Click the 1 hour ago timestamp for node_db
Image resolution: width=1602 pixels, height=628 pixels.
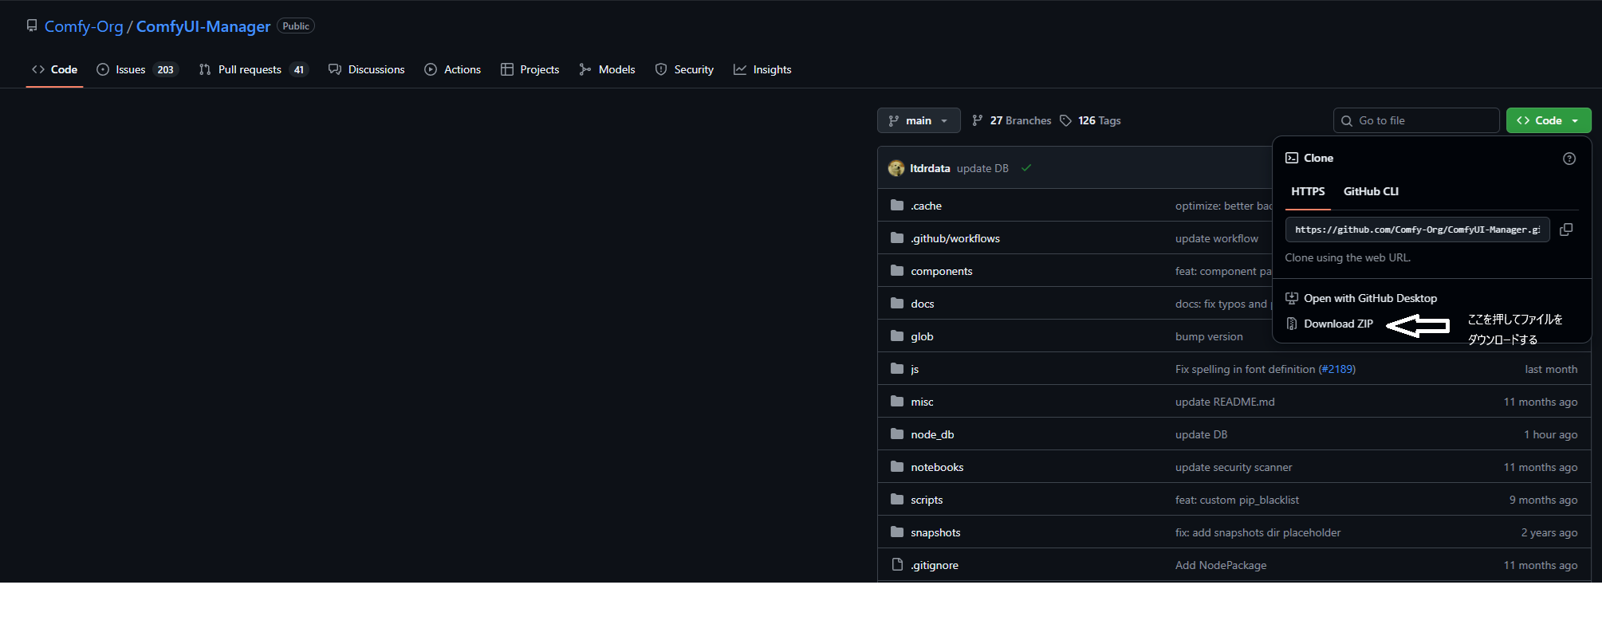(1550, 434)
